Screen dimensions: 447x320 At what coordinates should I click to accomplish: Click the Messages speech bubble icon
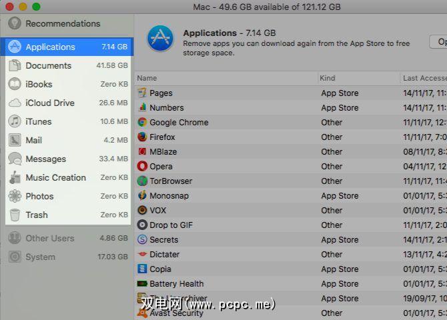[15, 159]
